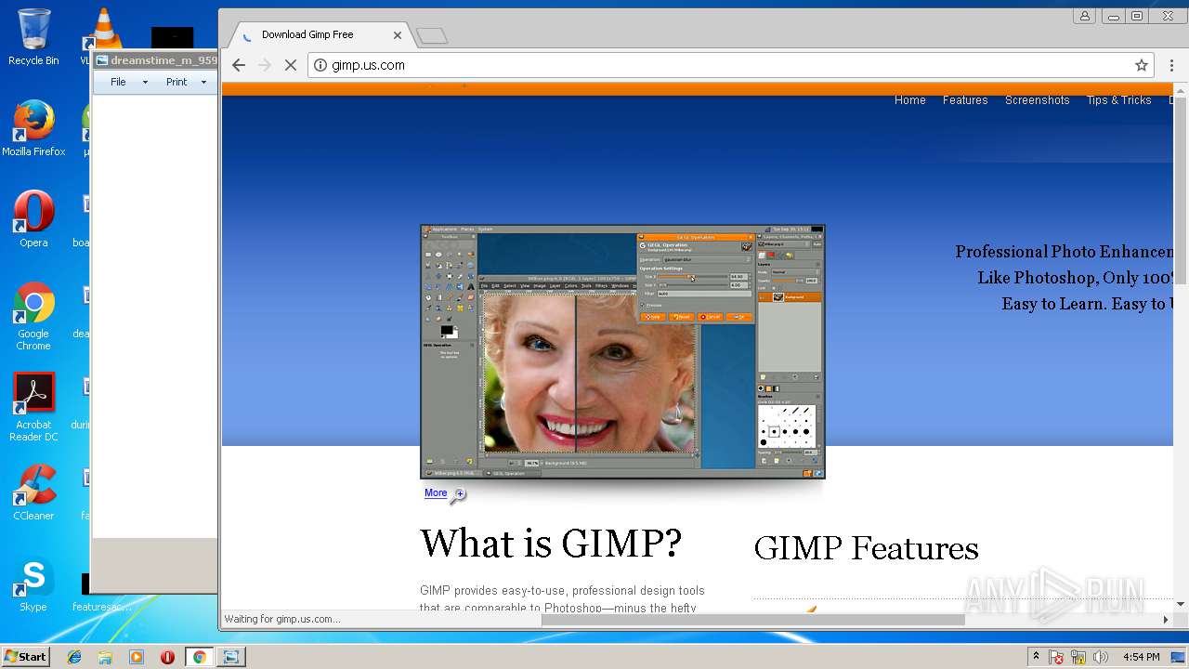Click the What is GIMP? heading
Viewport: 1189px width, 669px height.
(x=551, y=543)
